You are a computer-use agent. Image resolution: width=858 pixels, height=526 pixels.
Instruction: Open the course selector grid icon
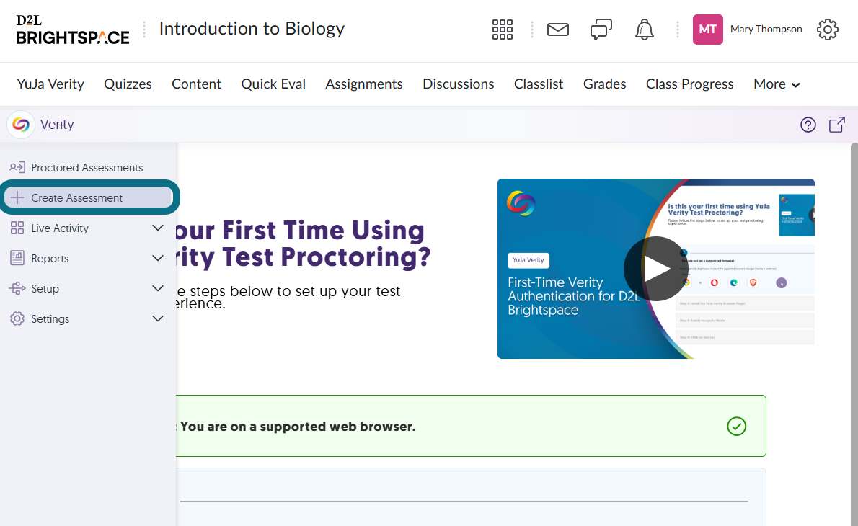pyautogui.click(x=503, y=30)
